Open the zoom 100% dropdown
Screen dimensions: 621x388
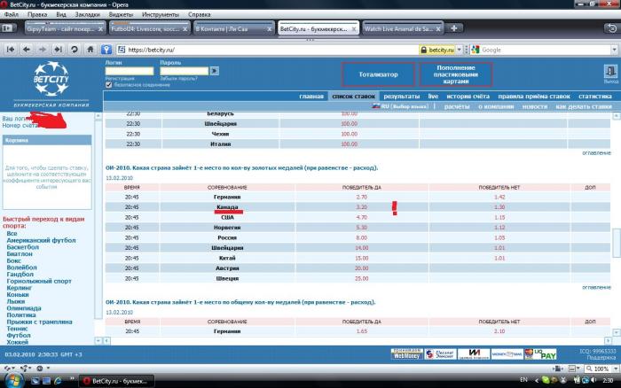[616, 369]
